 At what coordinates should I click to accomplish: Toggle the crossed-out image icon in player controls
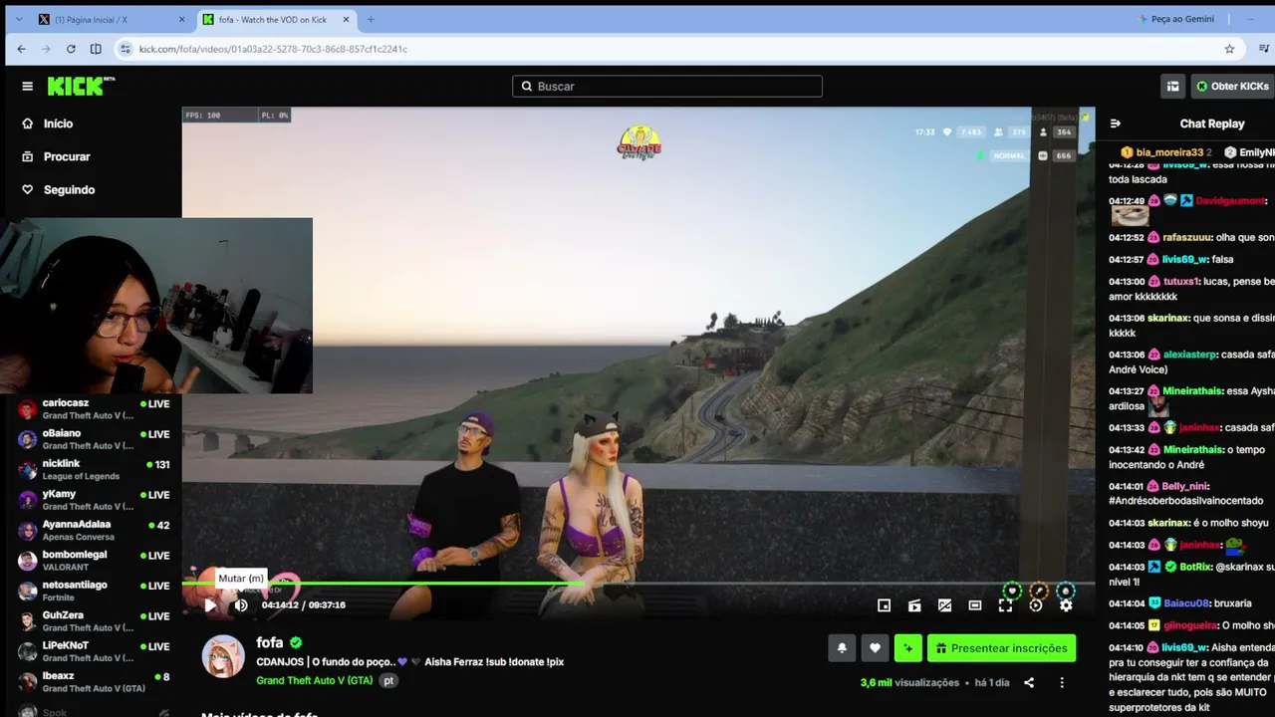(x=945, y=605)
